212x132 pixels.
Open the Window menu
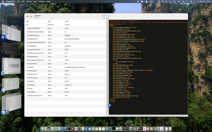tap(42, 2)
